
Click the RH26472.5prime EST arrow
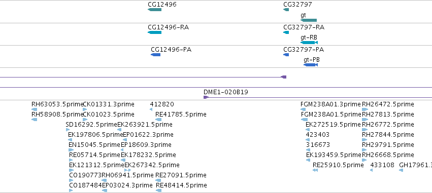coord(365,109)
